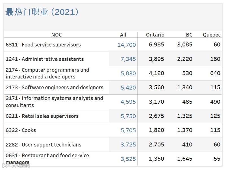This screenshot has width=226, height=170.
Task: Click the All value 3,525
Action: [x=128, y=159]
